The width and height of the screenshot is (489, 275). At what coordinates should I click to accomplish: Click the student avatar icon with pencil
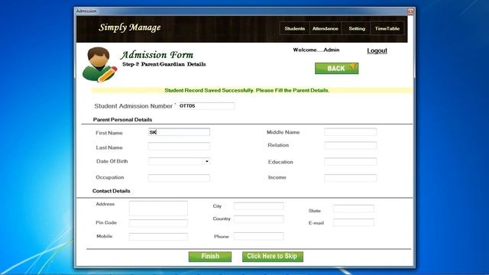coord(99,64)
